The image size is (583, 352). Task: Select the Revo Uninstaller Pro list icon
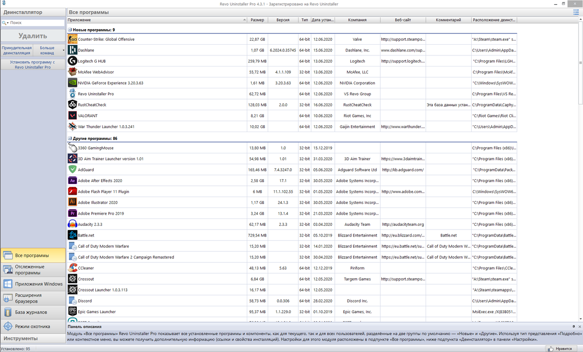pos(72,94)
